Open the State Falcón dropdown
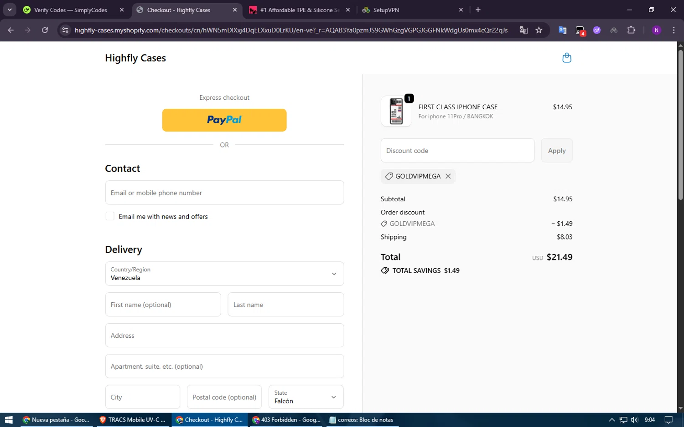This screenshot has width=684, height=427. [x=306, y=397]
